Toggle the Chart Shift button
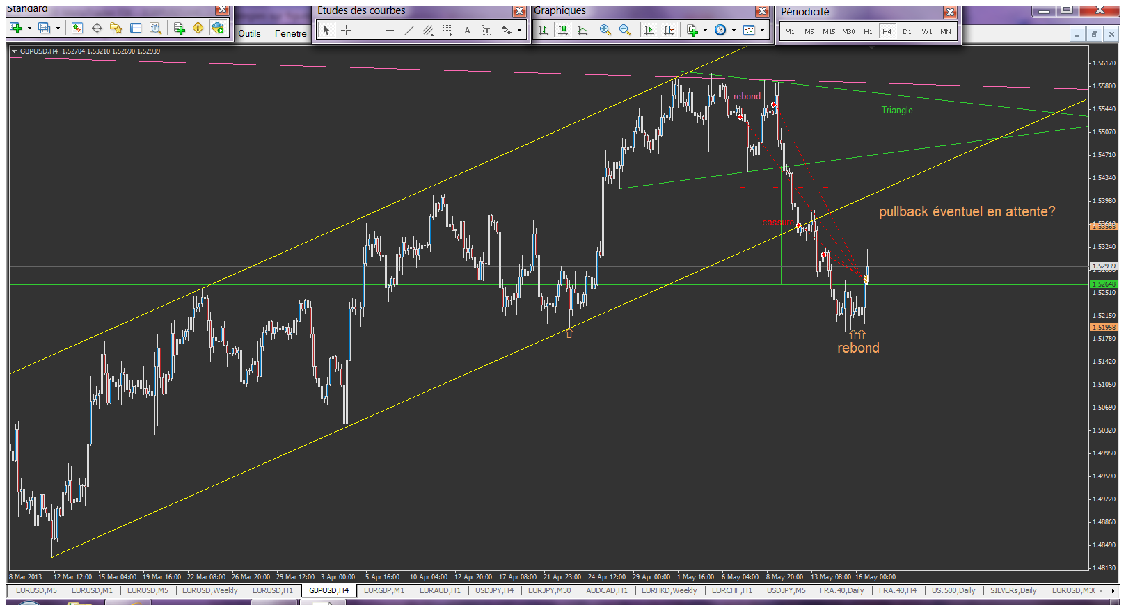The height and width of the screenshot is (605, 1126). click(669, 30)
